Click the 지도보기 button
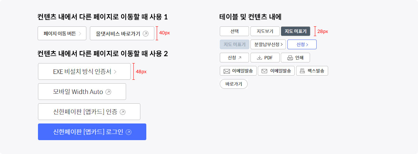This screenshot has height=154, width=418. tap(265, 31)
